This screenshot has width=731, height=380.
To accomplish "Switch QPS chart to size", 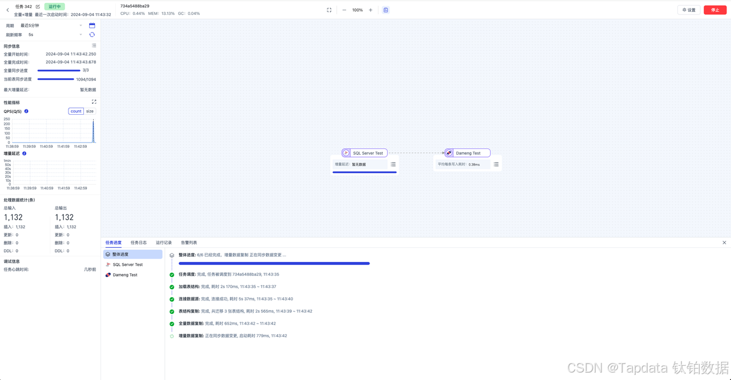I will click(90, 111).
